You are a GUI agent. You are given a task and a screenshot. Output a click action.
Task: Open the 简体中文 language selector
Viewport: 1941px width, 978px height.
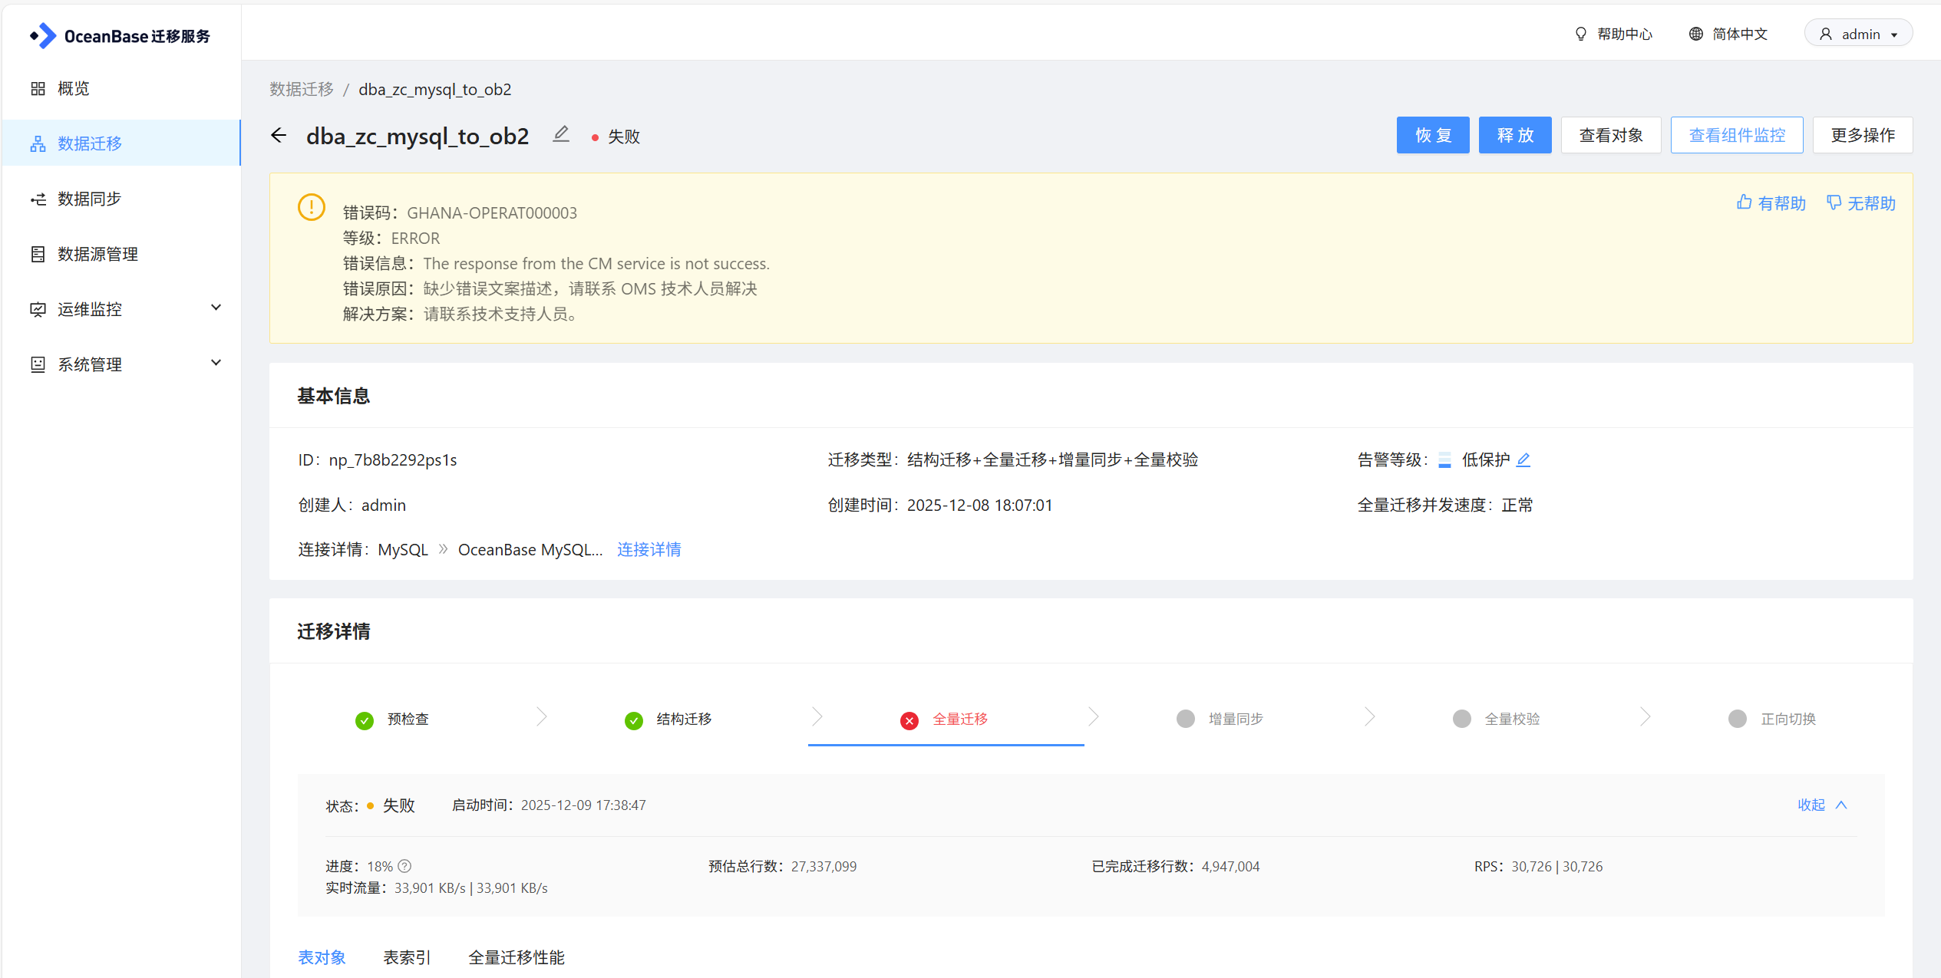pos(1728,34)
